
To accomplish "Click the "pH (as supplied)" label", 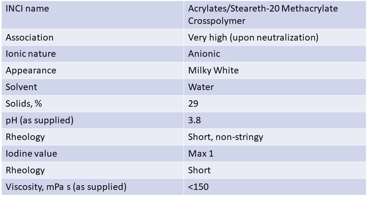I will 39,120.
